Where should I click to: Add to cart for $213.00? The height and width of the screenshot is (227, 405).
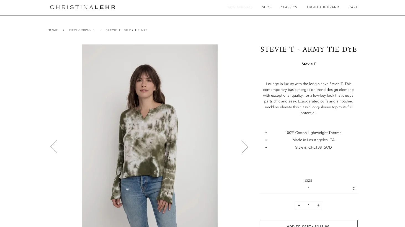[x=309, y=224]
